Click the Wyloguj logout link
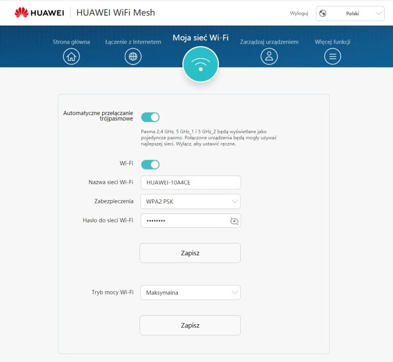 [x=299, y=13]
